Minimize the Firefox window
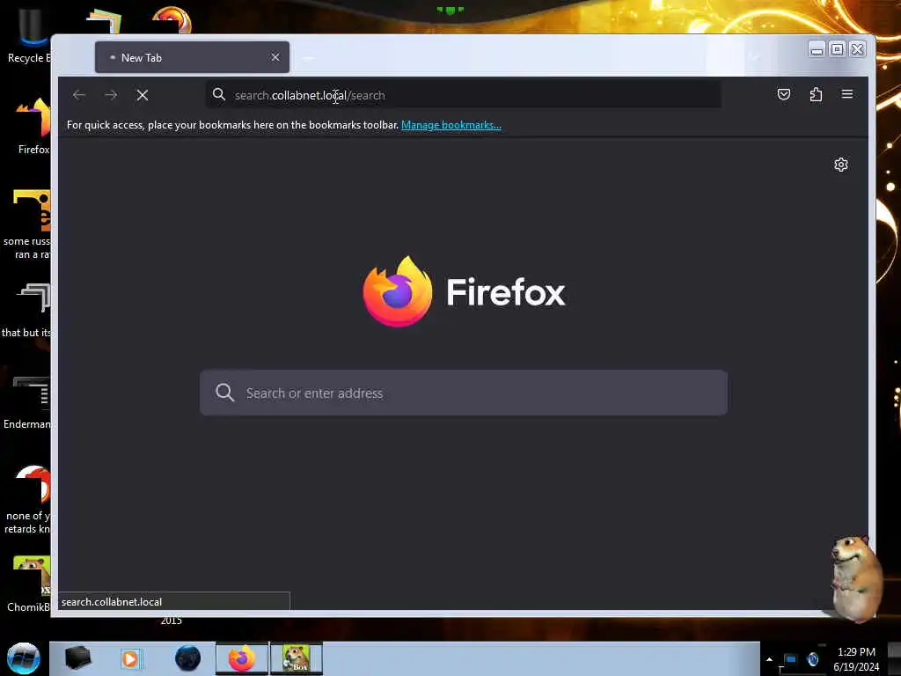 pos(817,49)
